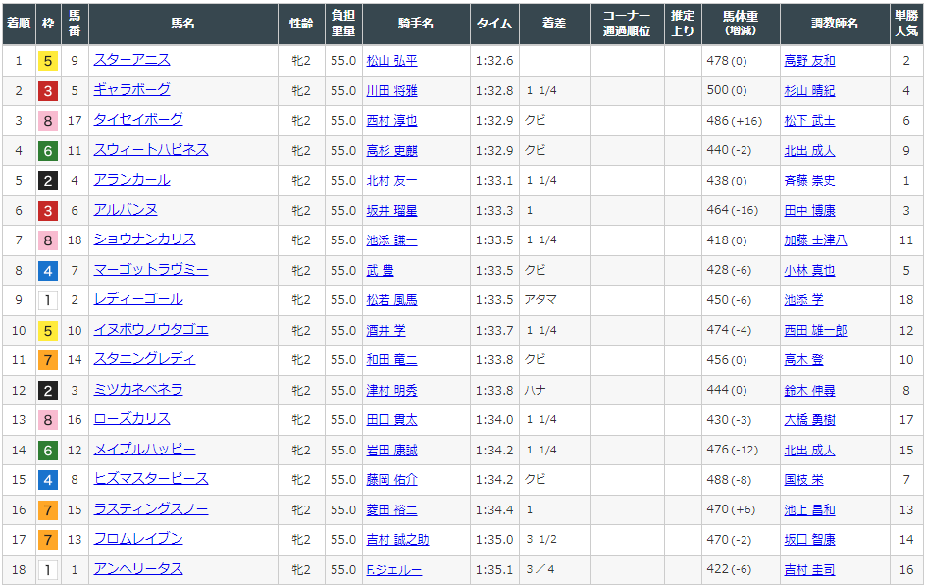Open jockey 松山 弘平 profile
Image resolution: width=925 pixels, height=586 pixels.
pyautogui.click(x=391, y=61)
